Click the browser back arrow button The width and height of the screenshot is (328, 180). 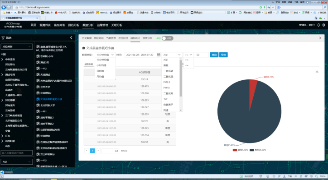pos(4,7)
